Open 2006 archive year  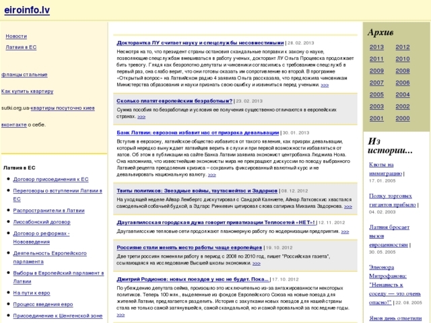coord(403,83)
